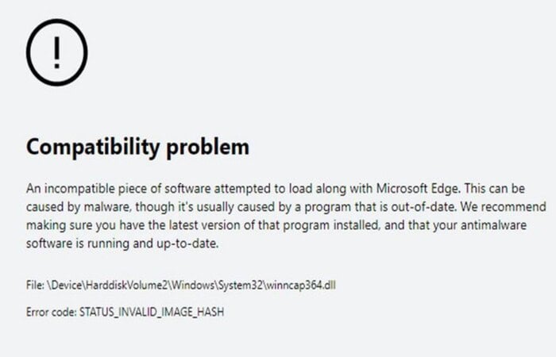Screen dimensions: 556x357
Task: Click the exclamation mark warning icon
Action: (x=56, y=52)
